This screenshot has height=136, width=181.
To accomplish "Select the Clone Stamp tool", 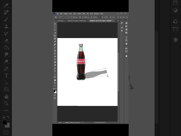I will [55, 50].
